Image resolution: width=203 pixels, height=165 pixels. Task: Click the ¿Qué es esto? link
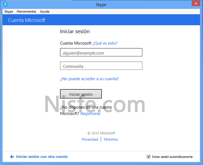click(105, 43)
